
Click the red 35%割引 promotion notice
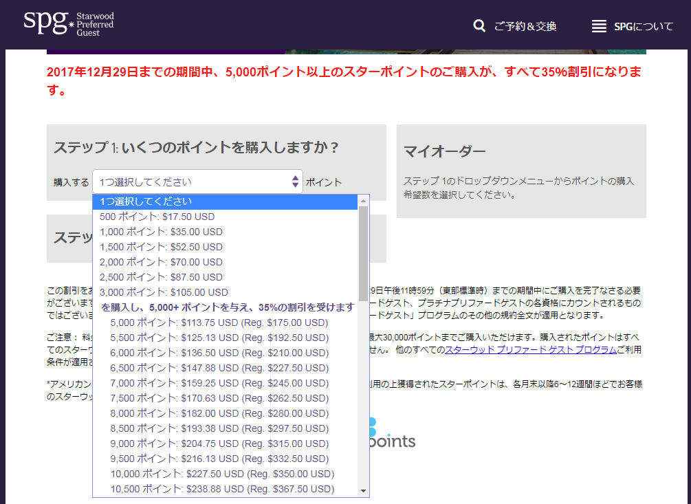[x=344, y=80]
